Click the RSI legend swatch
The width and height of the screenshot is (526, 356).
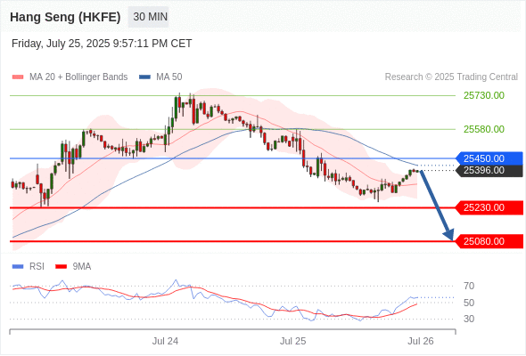18,267
